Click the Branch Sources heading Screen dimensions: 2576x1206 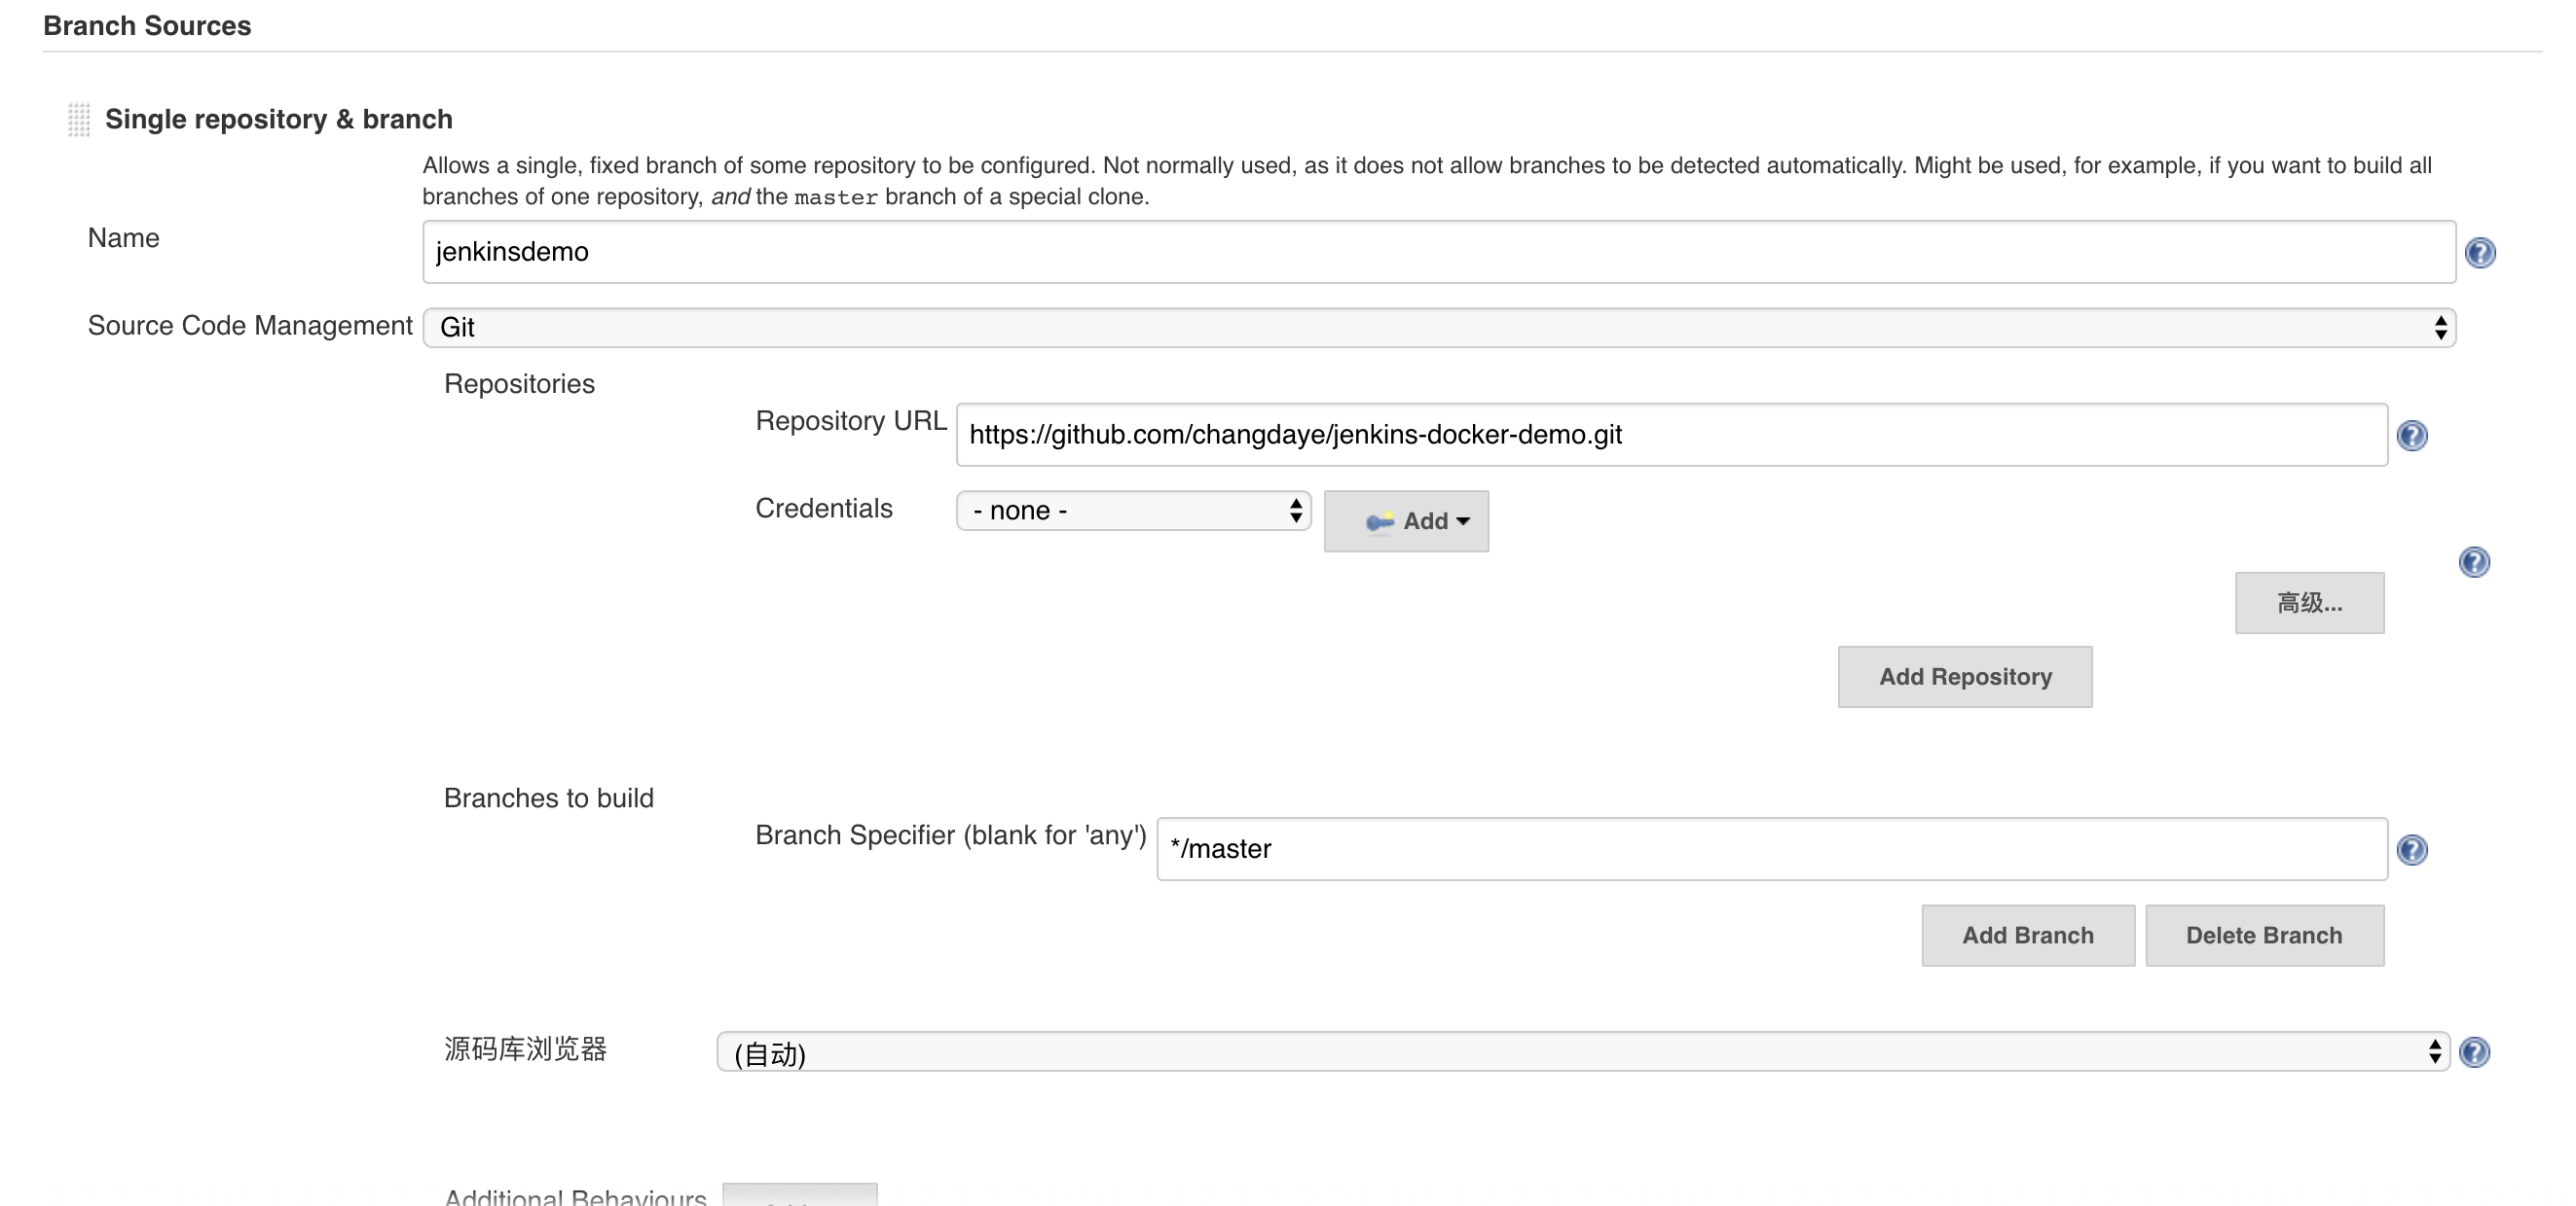(147, 26)
